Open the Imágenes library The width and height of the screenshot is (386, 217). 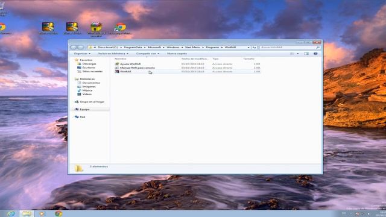89,87
